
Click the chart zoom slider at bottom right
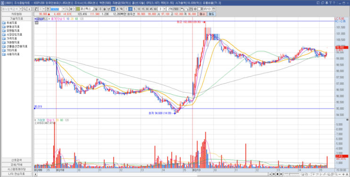[x=292, y=174]
